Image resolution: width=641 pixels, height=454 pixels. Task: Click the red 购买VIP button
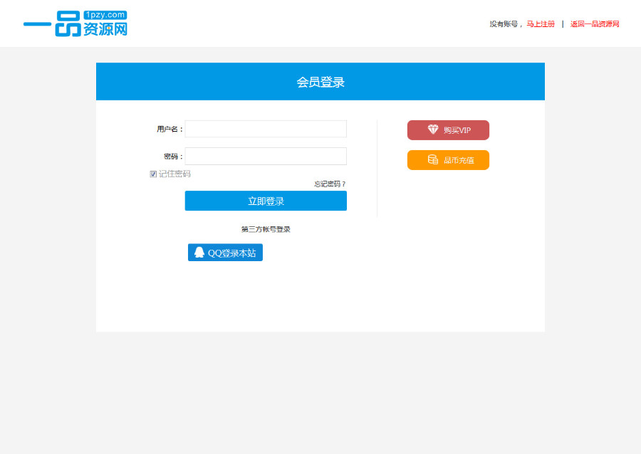448,130
